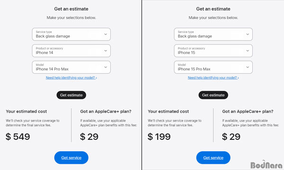The height and width of the screenshot is (170, 284).
Task: Expand the iPhone 14 product dropdown
Action: coord(71,51)
